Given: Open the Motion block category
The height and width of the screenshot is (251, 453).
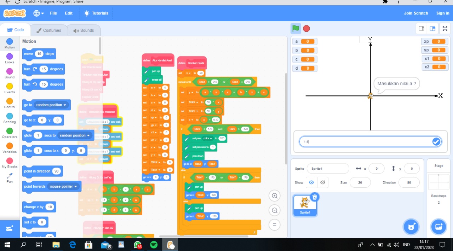Looking at the screenshot, I should [10, 44].
